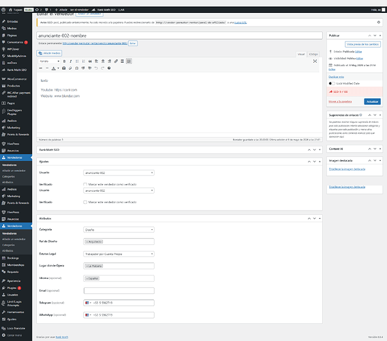
Task: Open Añadir menu in admin bar
Action: [x=61, y=10]
